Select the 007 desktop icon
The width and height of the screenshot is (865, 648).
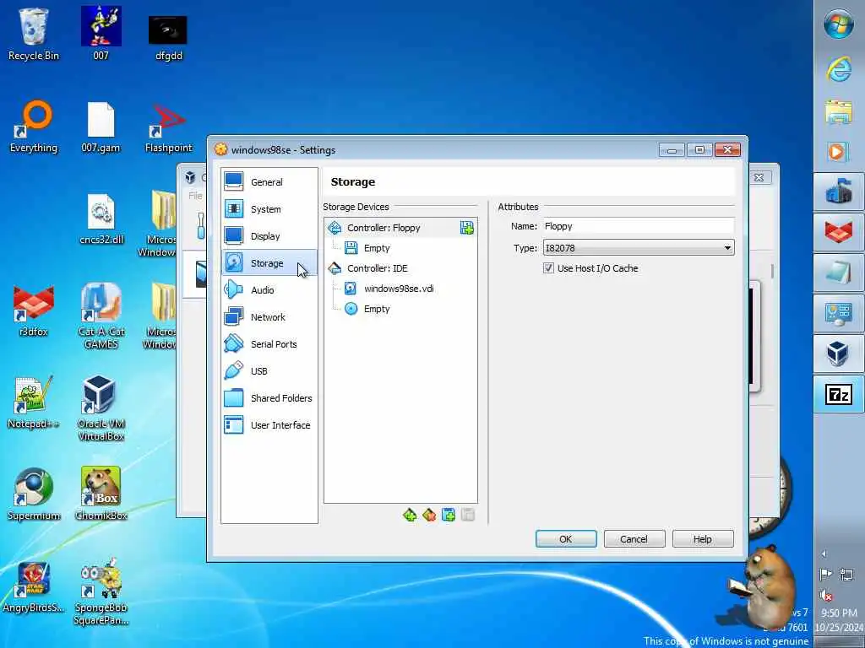101,34
